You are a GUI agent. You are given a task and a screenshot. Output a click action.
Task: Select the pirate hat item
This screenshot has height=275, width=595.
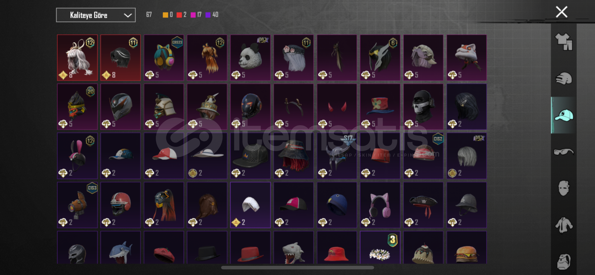pos(423,205)
